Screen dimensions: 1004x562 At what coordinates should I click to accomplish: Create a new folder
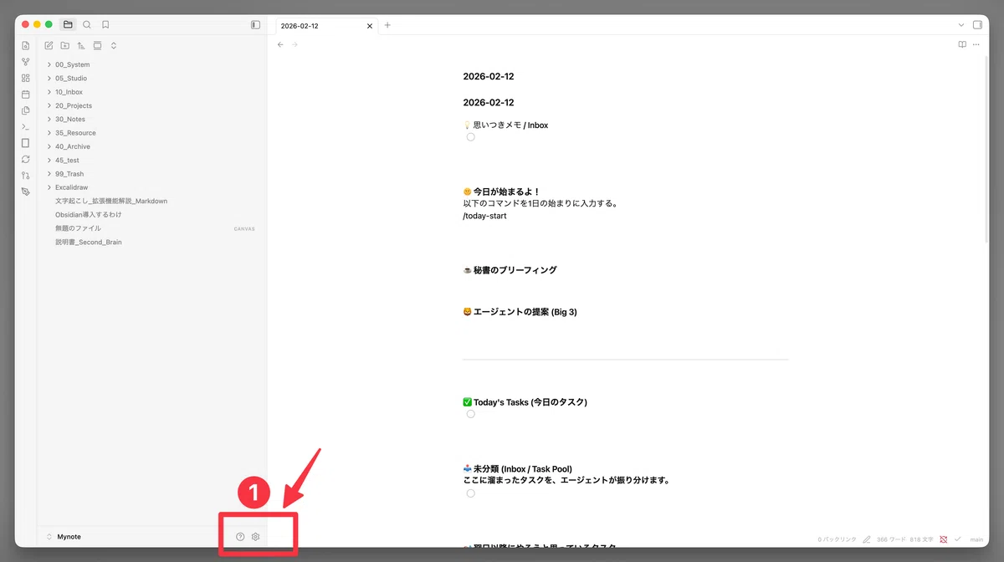[x=65, y=45]
